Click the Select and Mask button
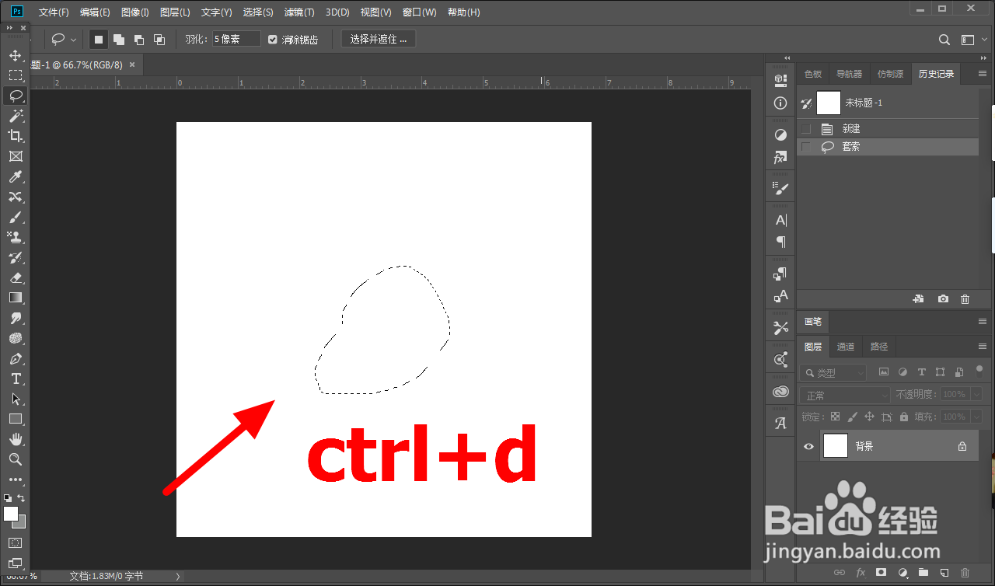 379,39
